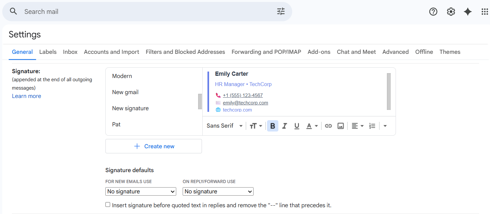Apply italic formatting to the signature

click(x=284, y=126)
